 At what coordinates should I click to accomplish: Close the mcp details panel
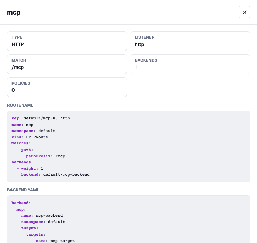(x=244, y=12)
